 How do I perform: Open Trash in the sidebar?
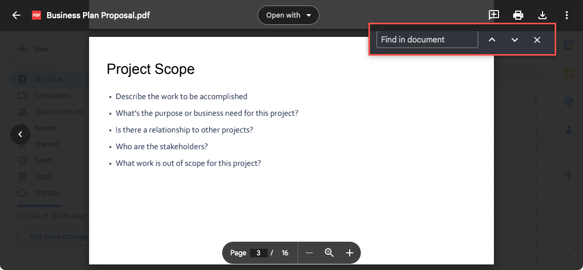pyautogui.click(x=43, y=176)
